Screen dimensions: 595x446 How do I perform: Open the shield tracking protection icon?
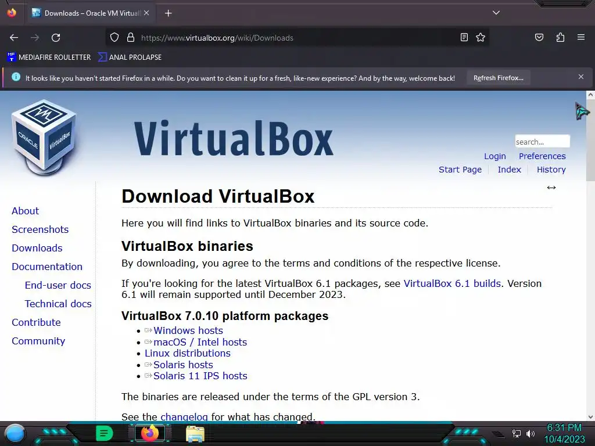pos(114,38)
